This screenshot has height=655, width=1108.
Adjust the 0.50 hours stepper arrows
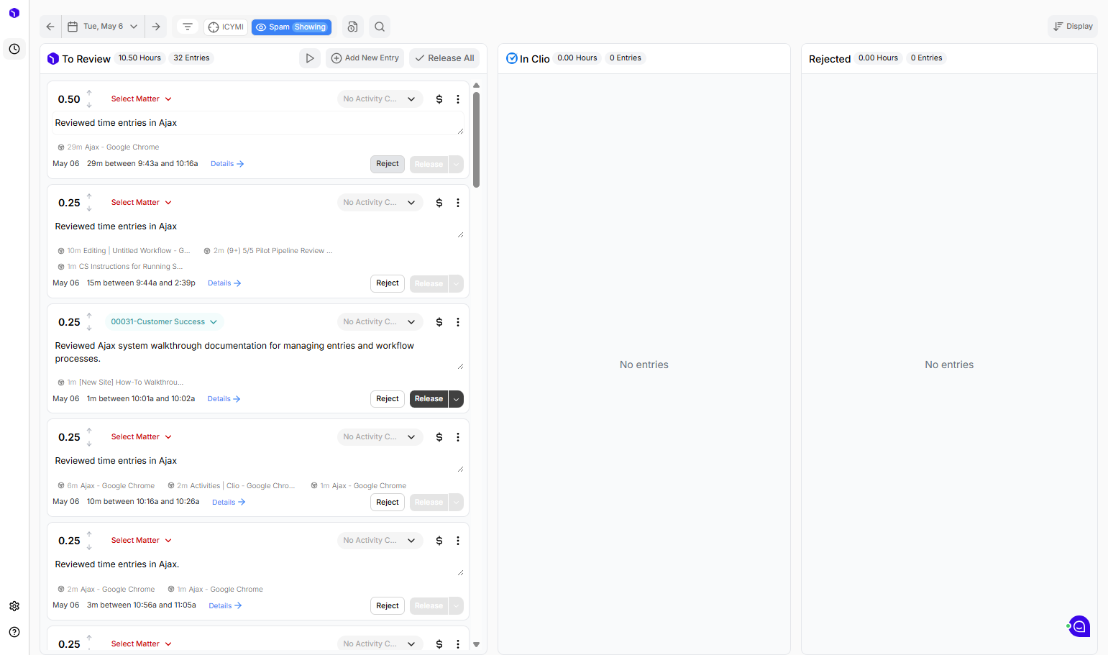pos(89,99)
